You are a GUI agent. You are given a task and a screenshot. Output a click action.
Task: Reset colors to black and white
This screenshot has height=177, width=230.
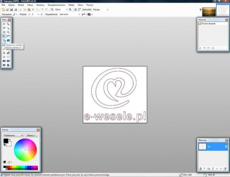(5, 145)
